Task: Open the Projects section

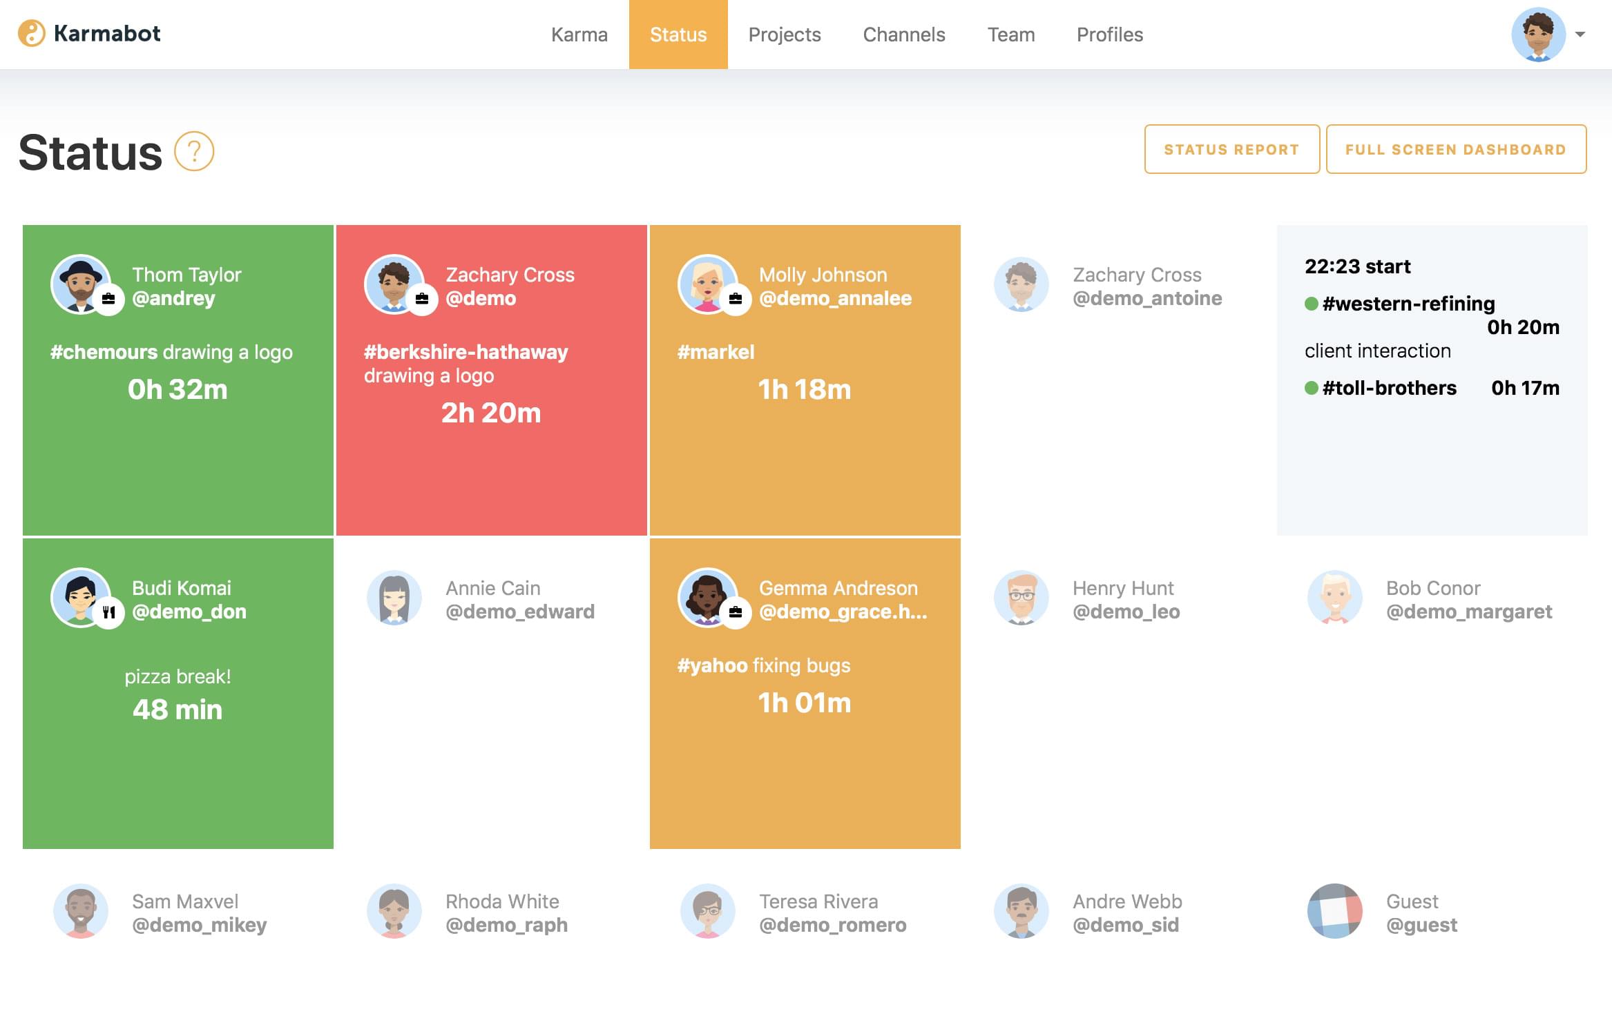Action: [785, 35]
